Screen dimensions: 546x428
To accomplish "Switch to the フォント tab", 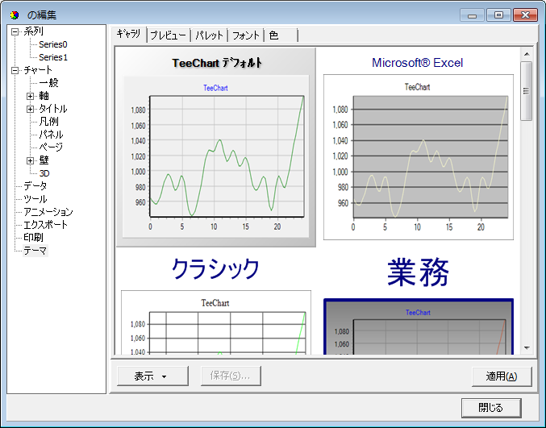I will coord(246,35).
